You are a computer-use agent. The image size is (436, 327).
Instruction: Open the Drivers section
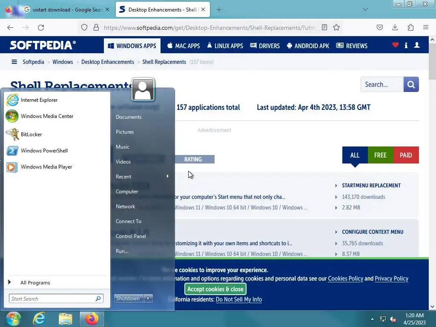(x=265, y=46)
